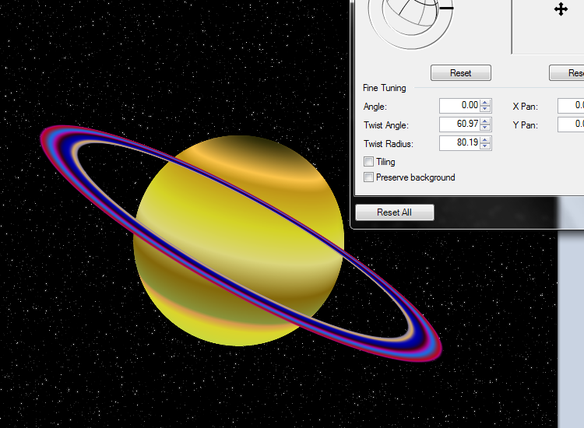Click the X Pan input field
The image size is (584, 428).
click(571, 106)
